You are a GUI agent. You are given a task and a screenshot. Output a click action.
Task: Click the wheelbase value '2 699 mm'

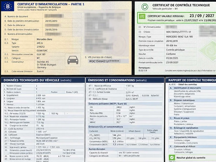40,95
